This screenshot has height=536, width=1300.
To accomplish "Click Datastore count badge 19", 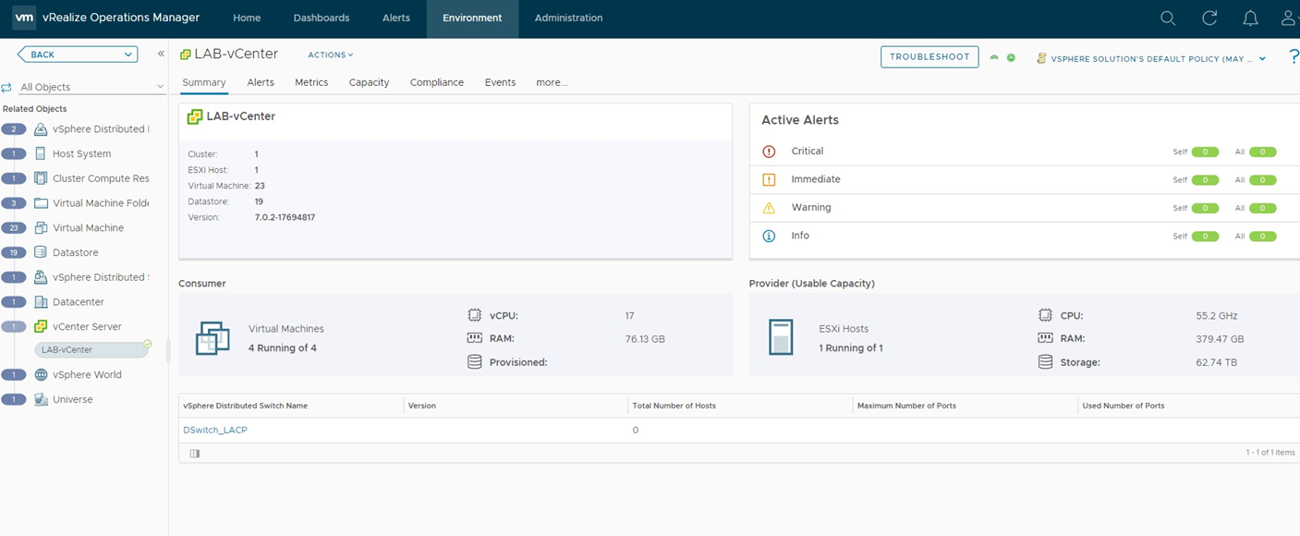I will click(x=14, y=252).
